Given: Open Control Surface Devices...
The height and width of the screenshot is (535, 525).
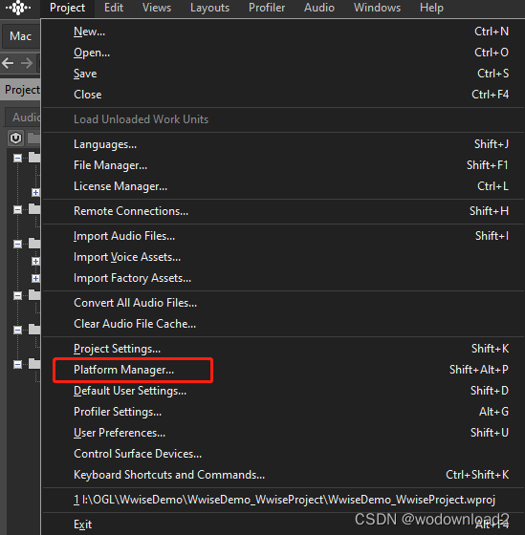Looking at the screenshot, I should click(283, 454).
